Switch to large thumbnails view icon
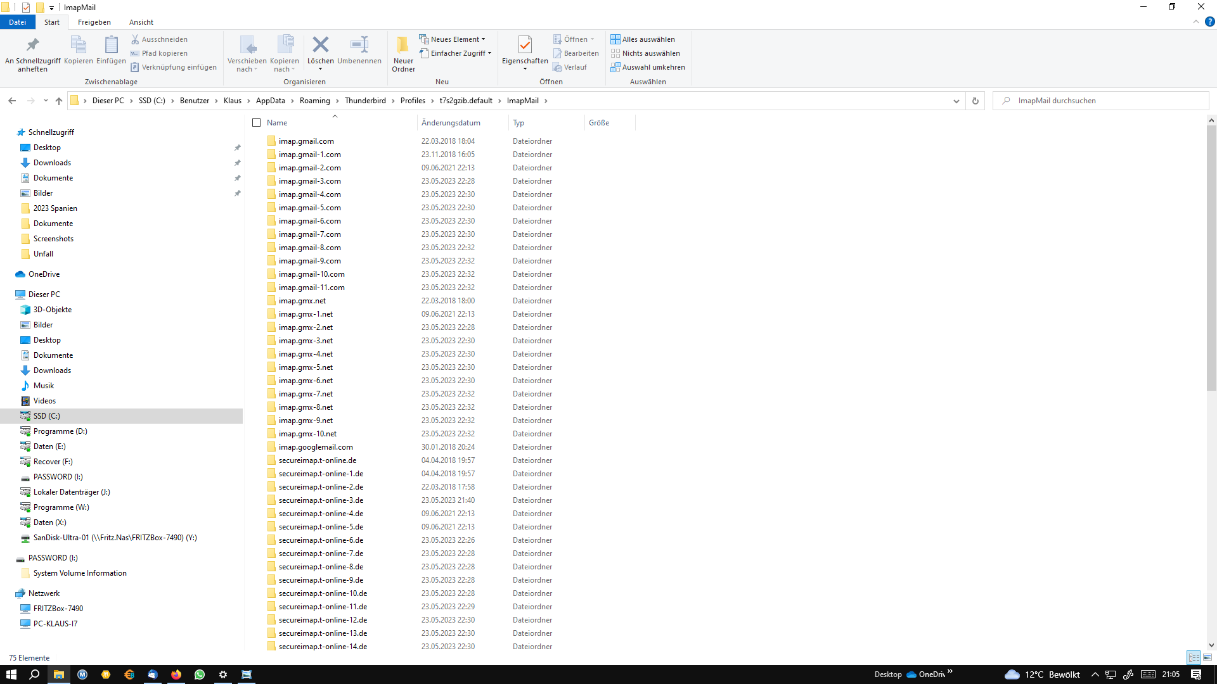Viewport: 1217px width, 684px height. pyautogui.click(x=1207, y=657)
